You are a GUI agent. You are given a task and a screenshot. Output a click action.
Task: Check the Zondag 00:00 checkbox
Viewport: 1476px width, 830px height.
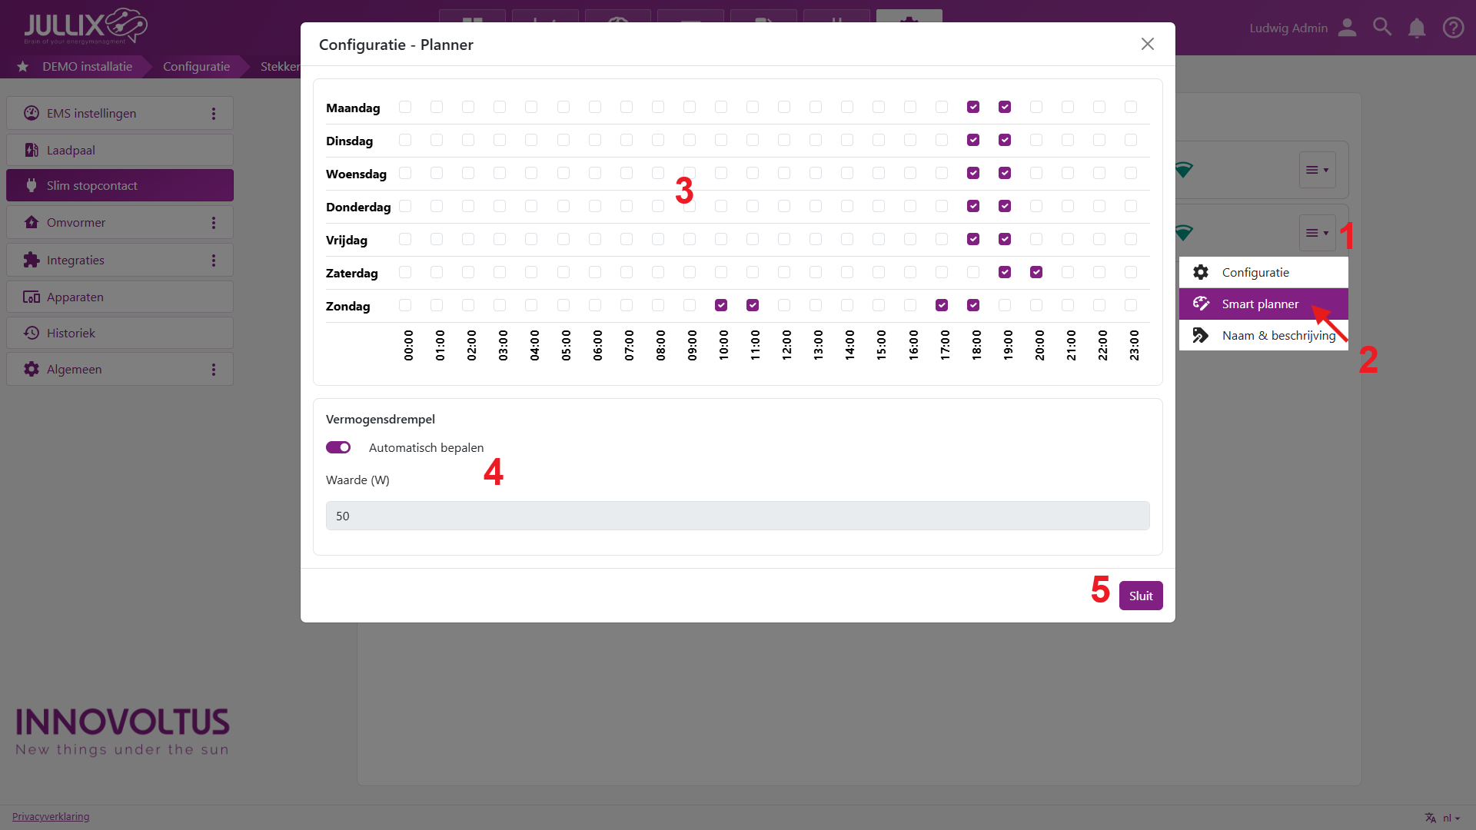coord(405,305)
